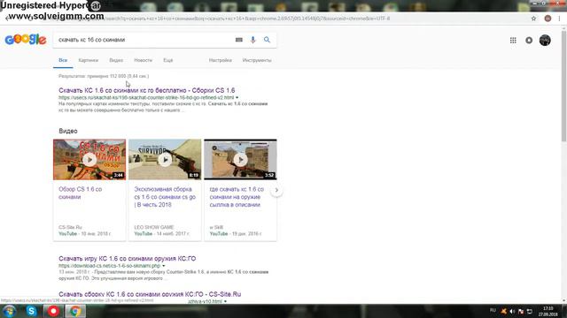Open the red recorder app in taskbar
Viewport: 567px width, 318px height.
click(x=53, y=311)
